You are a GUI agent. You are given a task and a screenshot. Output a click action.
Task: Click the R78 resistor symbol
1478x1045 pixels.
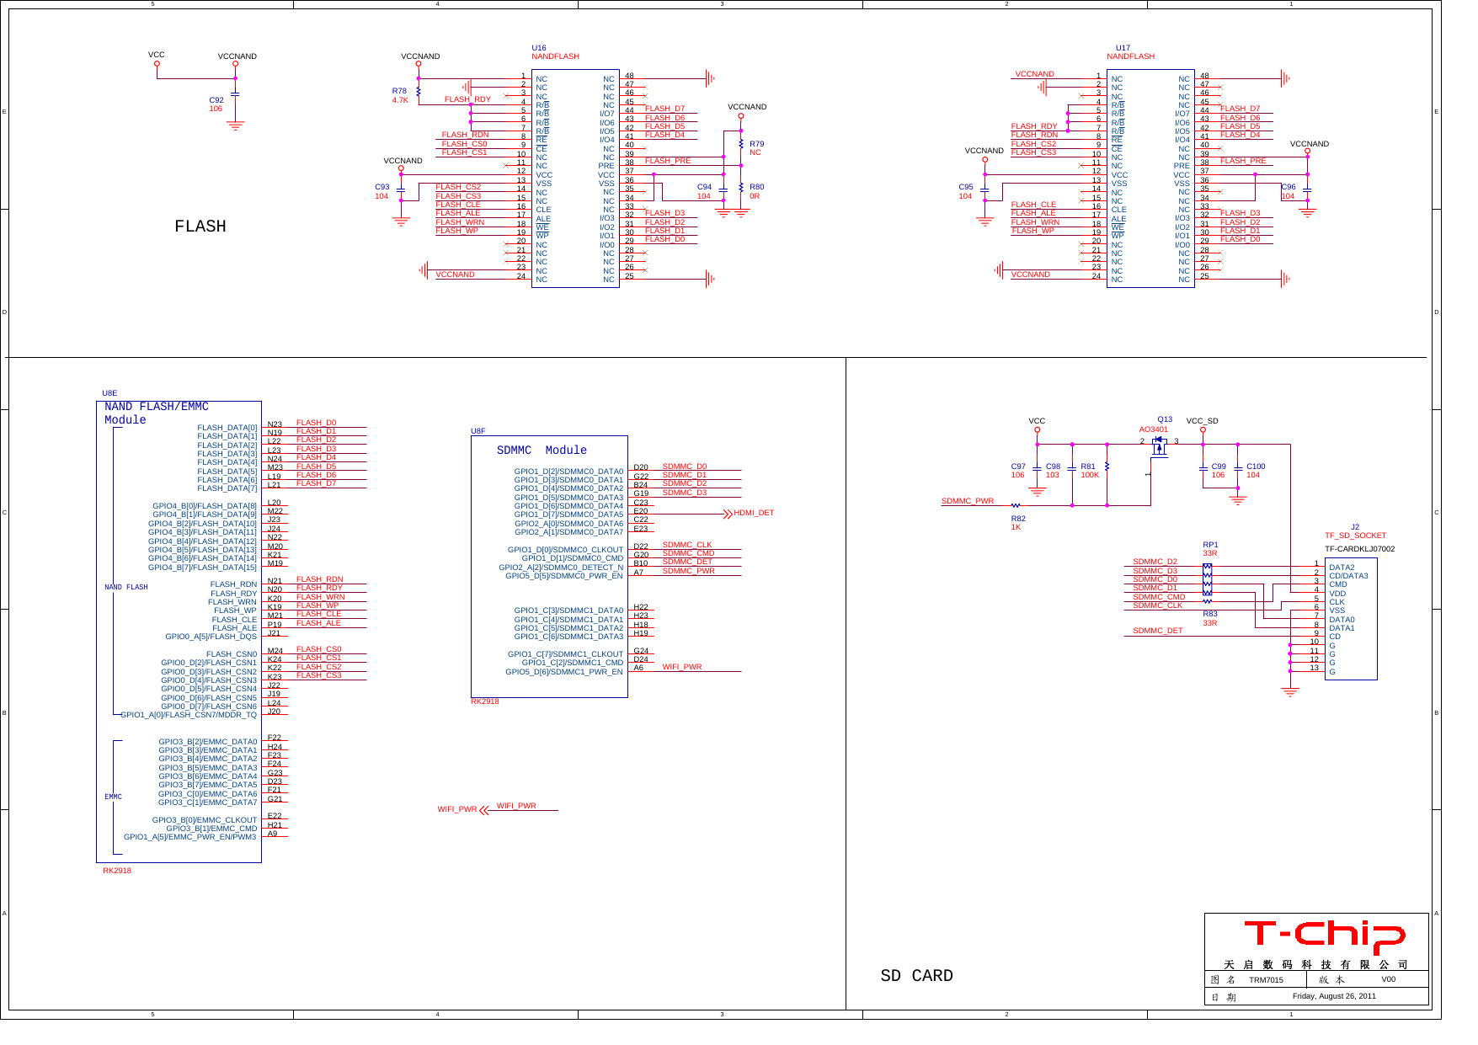[x=419, y=90]
